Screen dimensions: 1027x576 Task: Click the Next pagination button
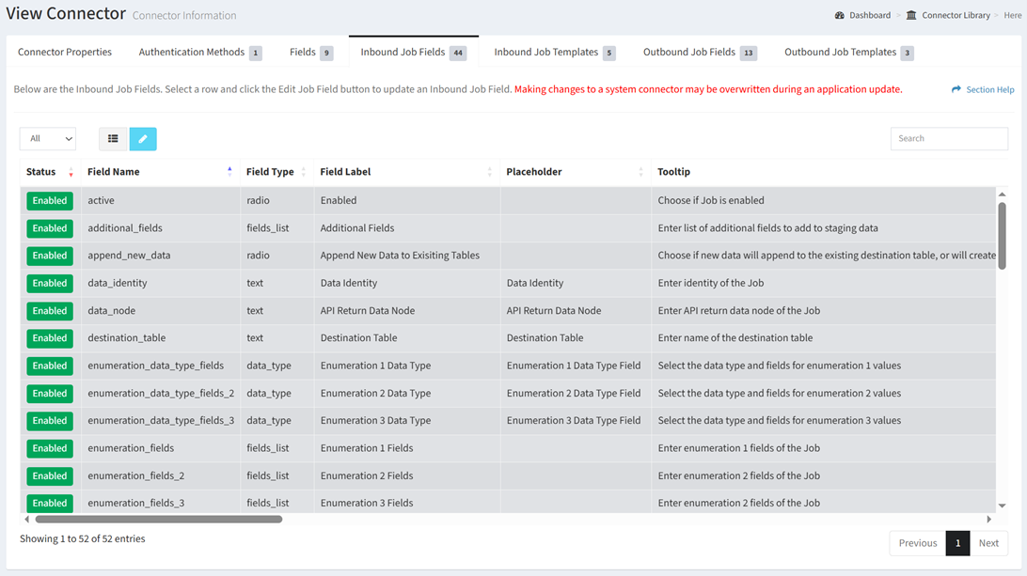(988, 543)
